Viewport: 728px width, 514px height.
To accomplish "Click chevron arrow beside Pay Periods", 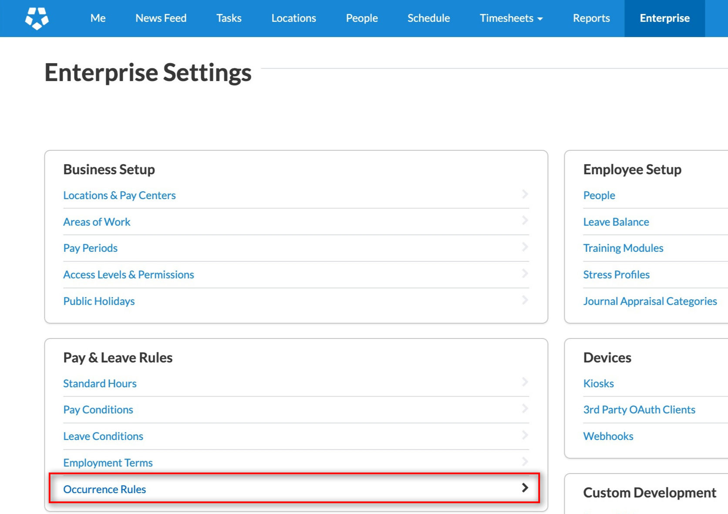I will 525,247.
